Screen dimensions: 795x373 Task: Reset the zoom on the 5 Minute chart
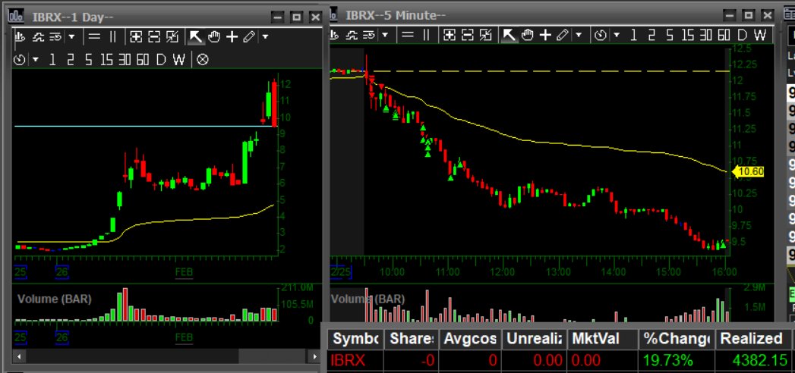click(x=485, y=35)
